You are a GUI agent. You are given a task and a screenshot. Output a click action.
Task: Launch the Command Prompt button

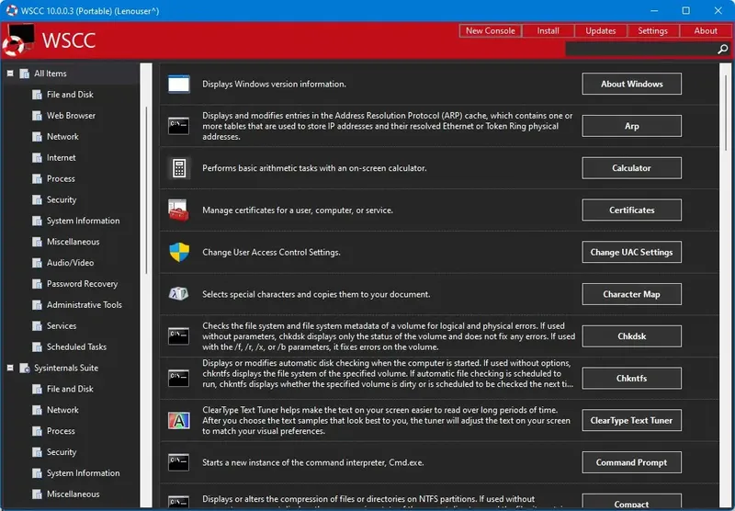tap(631, 462)
